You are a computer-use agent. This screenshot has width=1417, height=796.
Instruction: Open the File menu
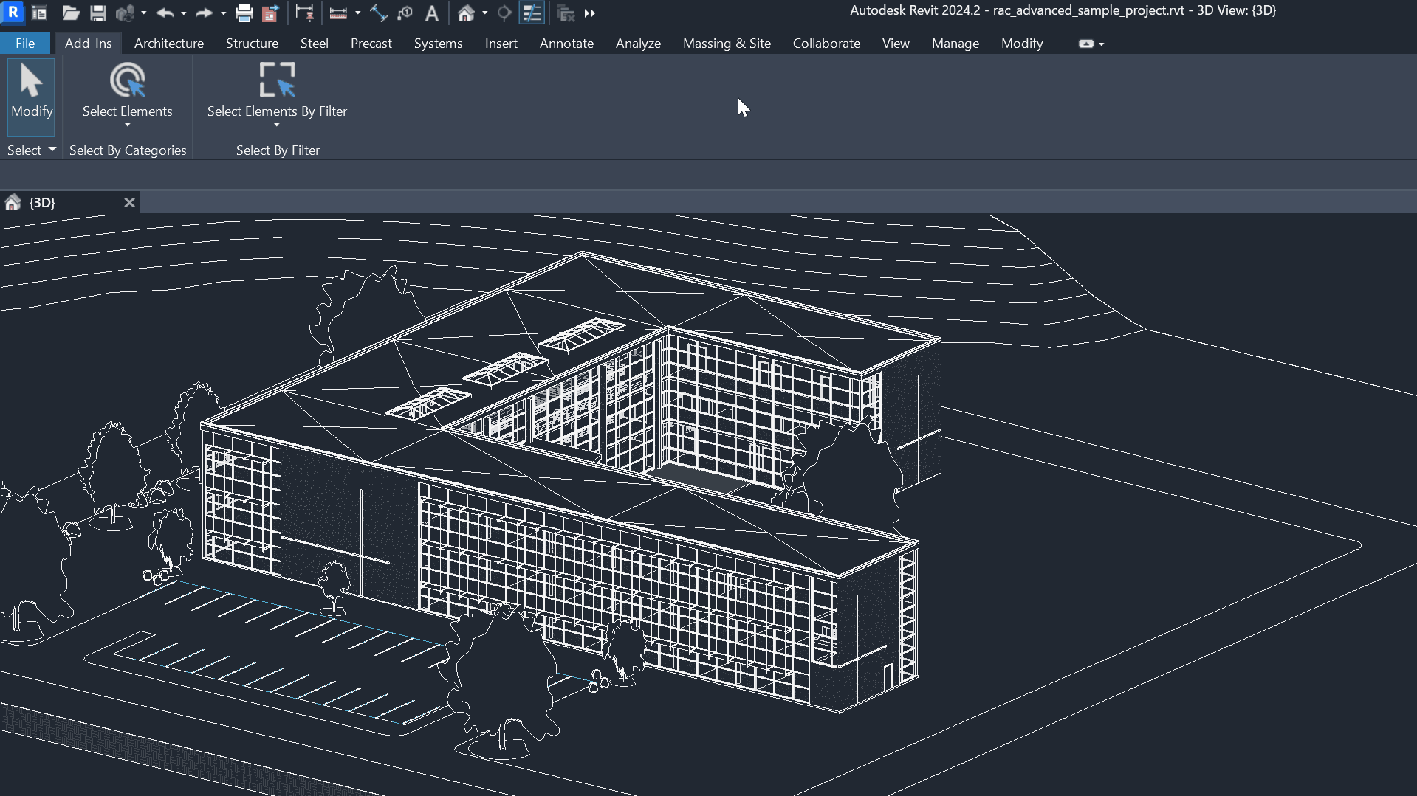click(25, 44)
